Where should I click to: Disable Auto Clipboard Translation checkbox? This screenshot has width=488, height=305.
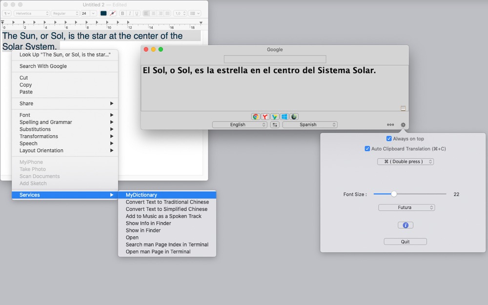tap(367, 149)
